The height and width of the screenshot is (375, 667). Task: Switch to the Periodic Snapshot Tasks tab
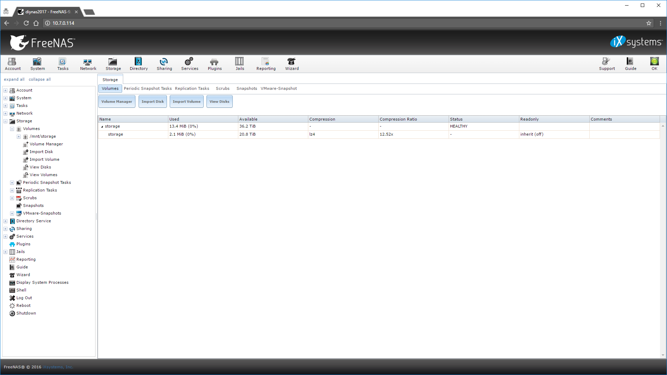pyautogui.click(x=148, y=89)
